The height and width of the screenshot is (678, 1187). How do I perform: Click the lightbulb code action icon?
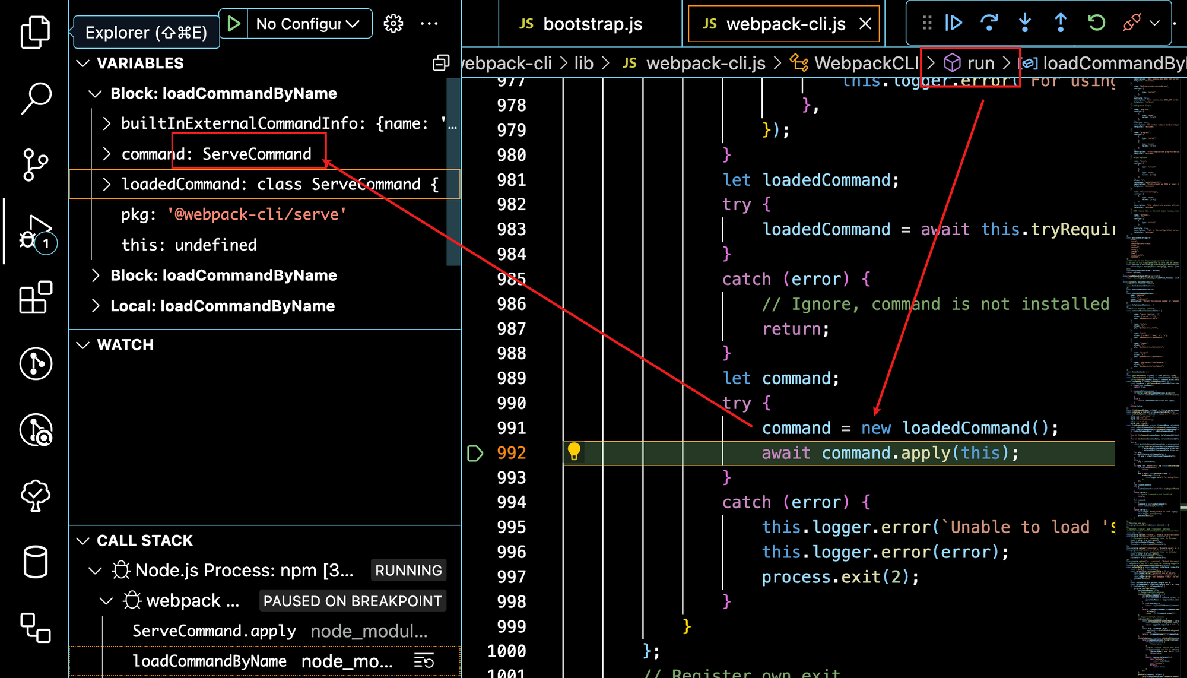[x=574, y=452]
